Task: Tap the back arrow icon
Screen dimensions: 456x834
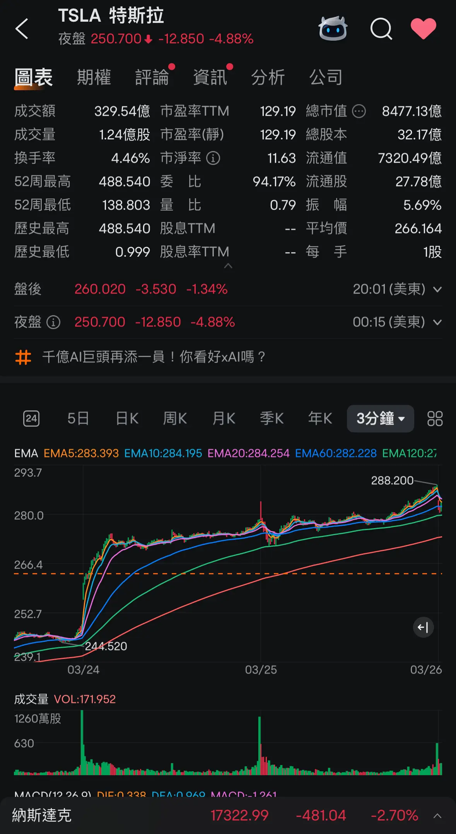Action: pyautogui.click(x=22, y=29)
